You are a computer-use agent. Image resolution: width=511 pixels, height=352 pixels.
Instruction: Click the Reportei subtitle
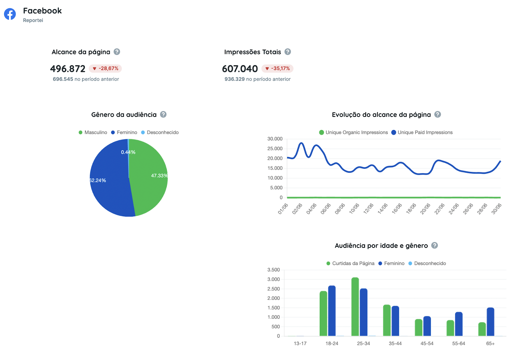point(33,20)
